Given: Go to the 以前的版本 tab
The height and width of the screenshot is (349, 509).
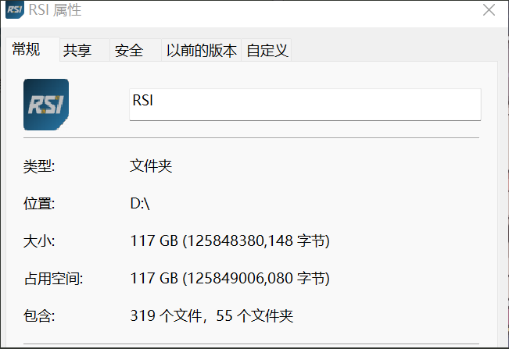Looking at the screenshot, I should [x=201, y=50].
